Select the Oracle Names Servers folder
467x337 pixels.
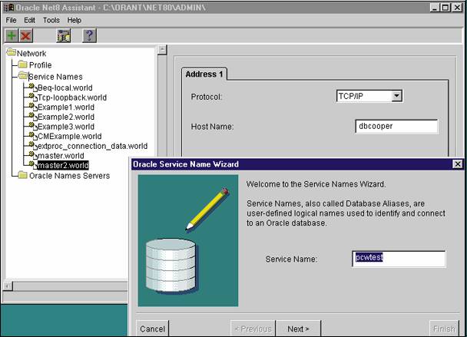click(x=68, y=176)
